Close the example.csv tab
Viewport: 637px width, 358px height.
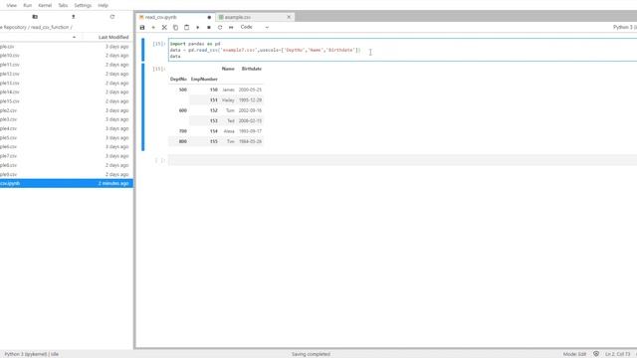[289, 17]
